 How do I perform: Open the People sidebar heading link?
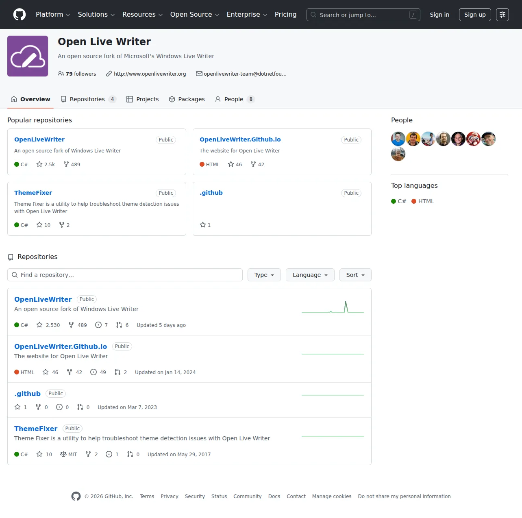[x=402, y=120]
